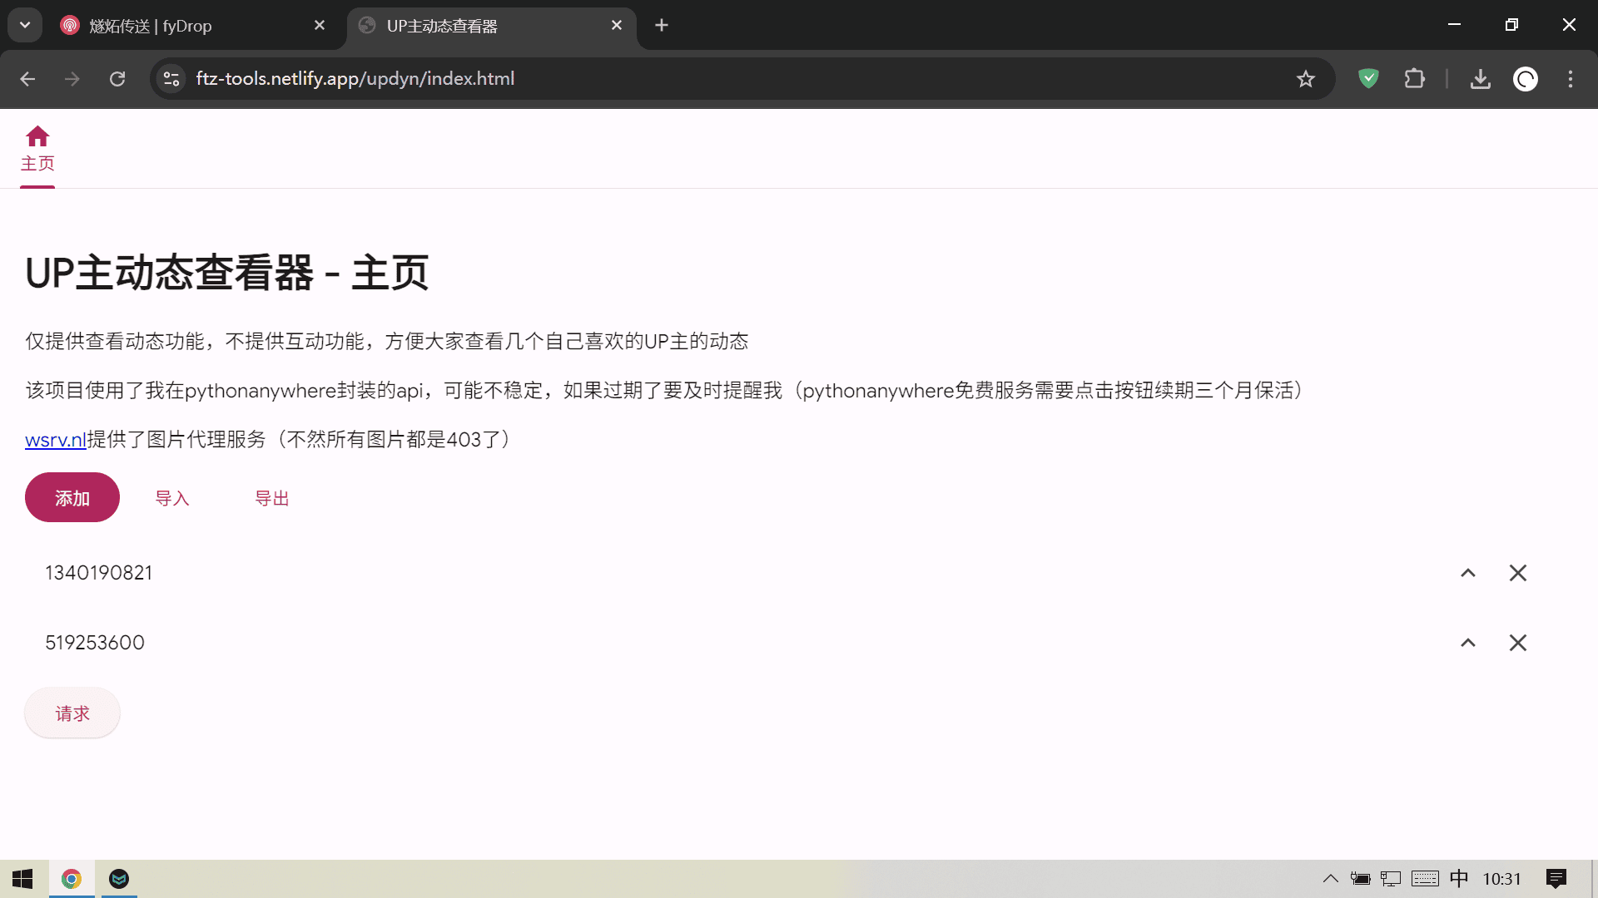The image size is (1598, 898).
Task: Bookmark this page with star icon
Action: tap(1305, 79)
